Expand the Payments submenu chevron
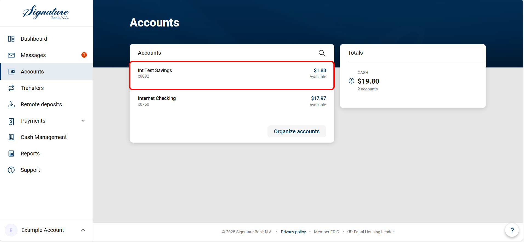Image resolution: width=524 pixels, height=242 pixels. coord(83,121)
